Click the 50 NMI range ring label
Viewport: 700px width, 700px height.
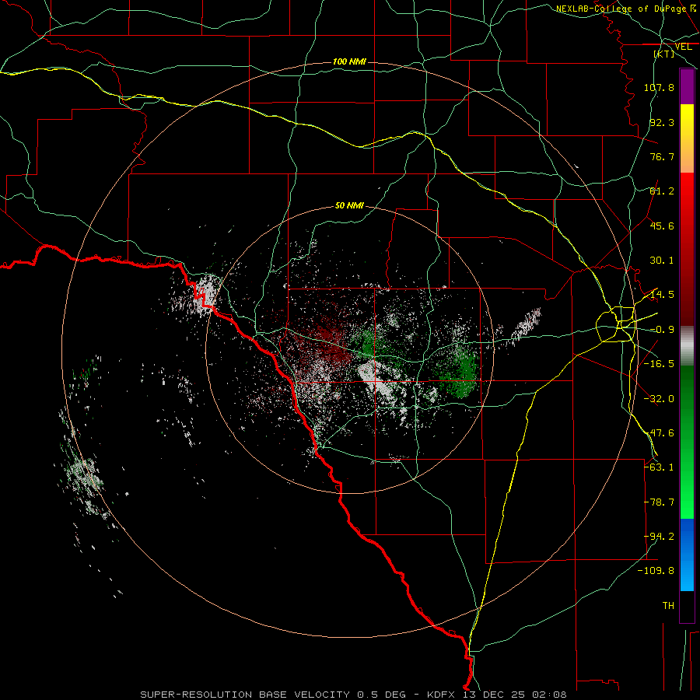[349, 205]
